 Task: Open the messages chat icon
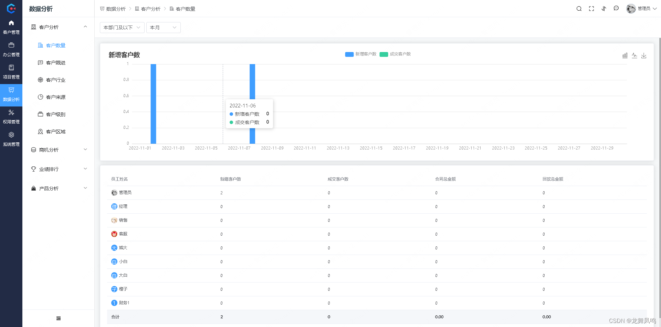coord(616,8)
